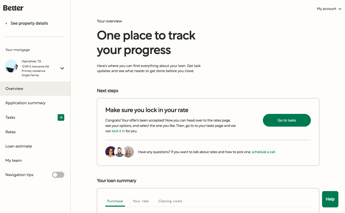This screenshot has height=213, width=345.
Task: Click the purple-background team member avatar
Action: pos(111,152)
